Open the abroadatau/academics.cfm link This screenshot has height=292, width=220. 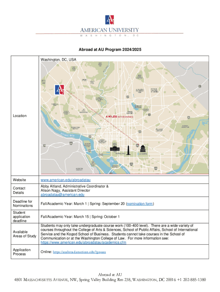pos(83,242)
